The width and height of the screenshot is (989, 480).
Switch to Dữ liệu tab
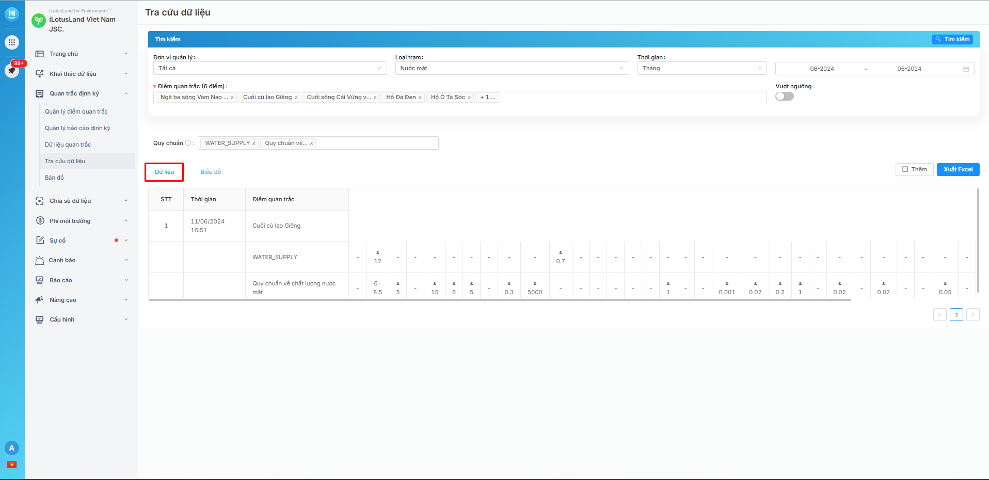[164, 172]
